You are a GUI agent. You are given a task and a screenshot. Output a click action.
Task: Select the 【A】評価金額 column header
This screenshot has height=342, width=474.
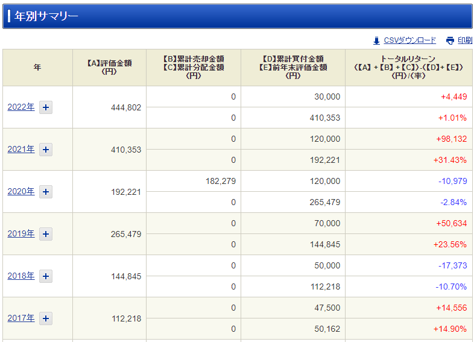[109, 68]
